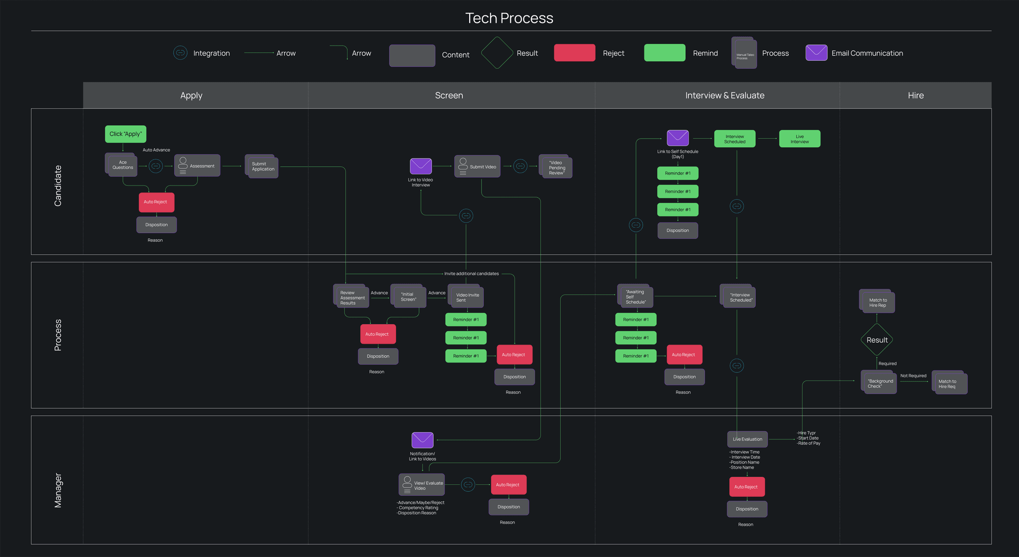Click the Live Evaluation box in Manager row
The width and height of the screenshot is (1019, 557).
747,439
